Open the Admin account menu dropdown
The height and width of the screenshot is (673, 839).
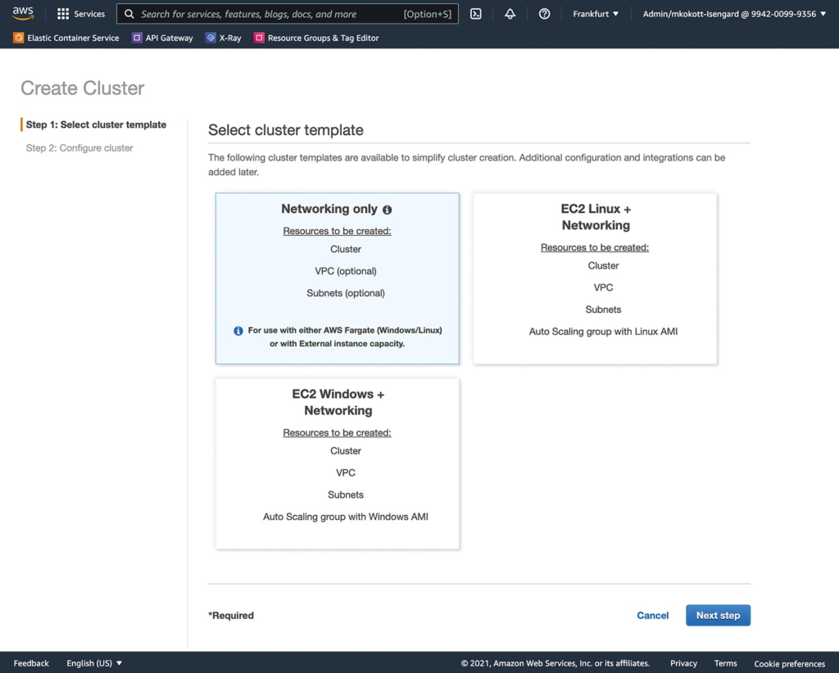pos(734,14)
